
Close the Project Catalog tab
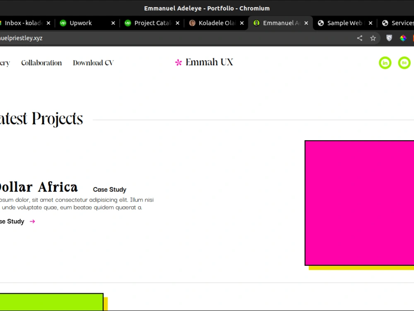click(178, 23)
